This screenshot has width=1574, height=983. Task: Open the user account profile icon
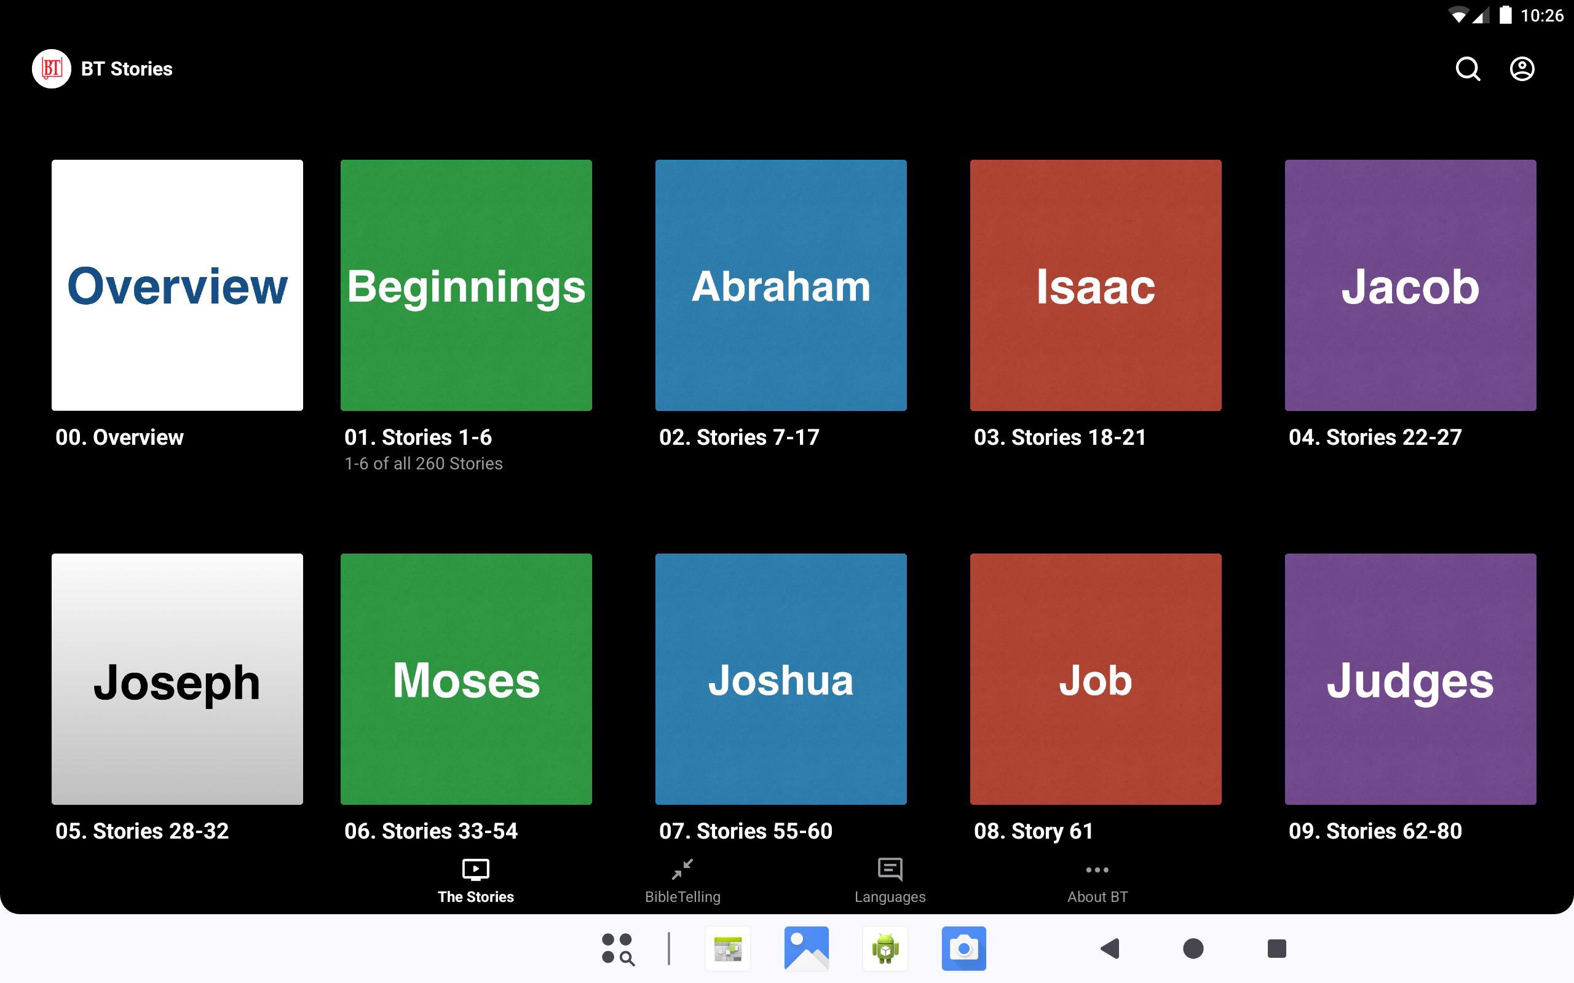[x=1521, y=69]
